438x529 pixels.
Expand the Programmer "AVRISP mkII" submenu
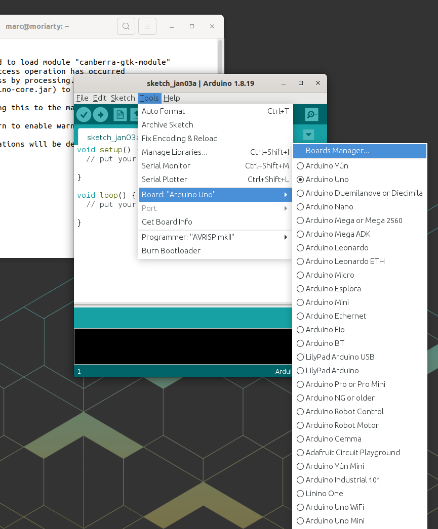coord(215,237)
